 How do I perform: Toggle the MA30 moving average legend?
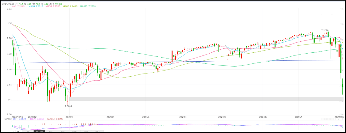tap(53, 6)
